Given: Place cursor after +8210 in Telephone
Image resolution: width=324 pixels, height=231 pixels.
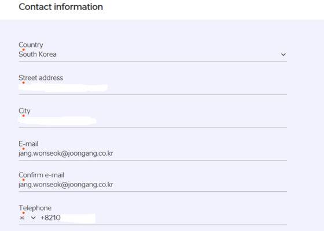Looking at the screenshot, I should coord(61,218).
